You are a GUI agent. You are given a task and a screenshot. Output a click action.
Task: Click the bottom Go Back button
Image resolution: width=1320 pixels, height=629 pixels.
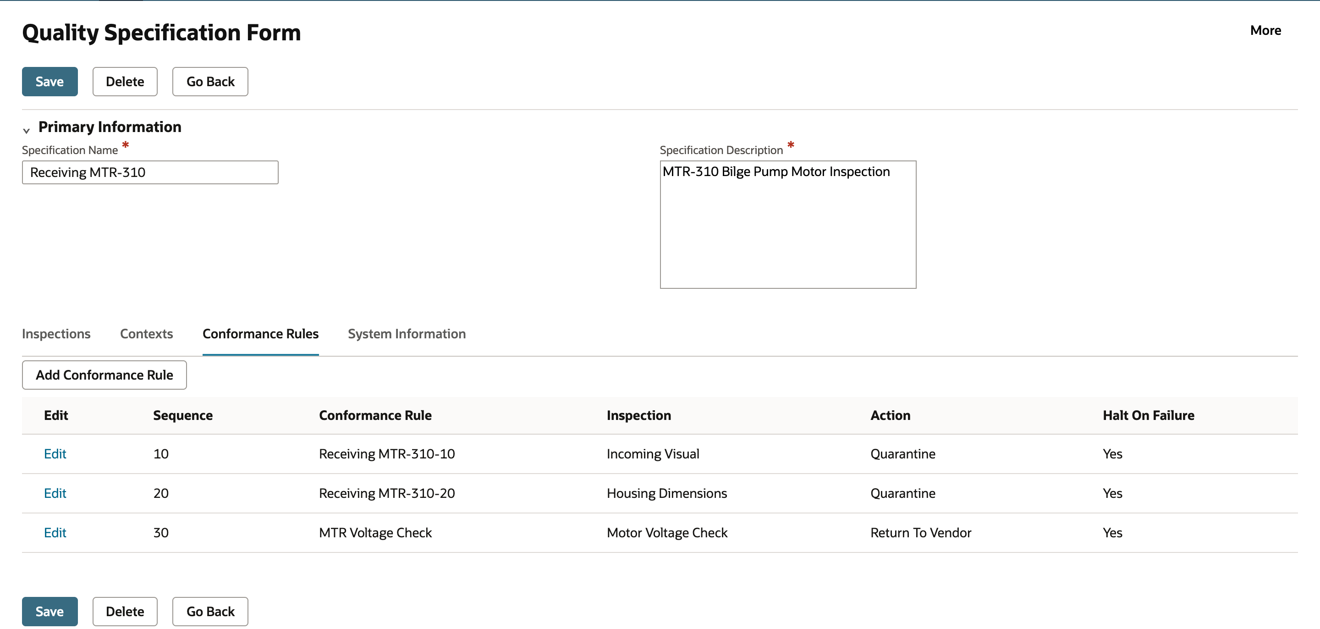pyautogui.click(x=210, y=612)
